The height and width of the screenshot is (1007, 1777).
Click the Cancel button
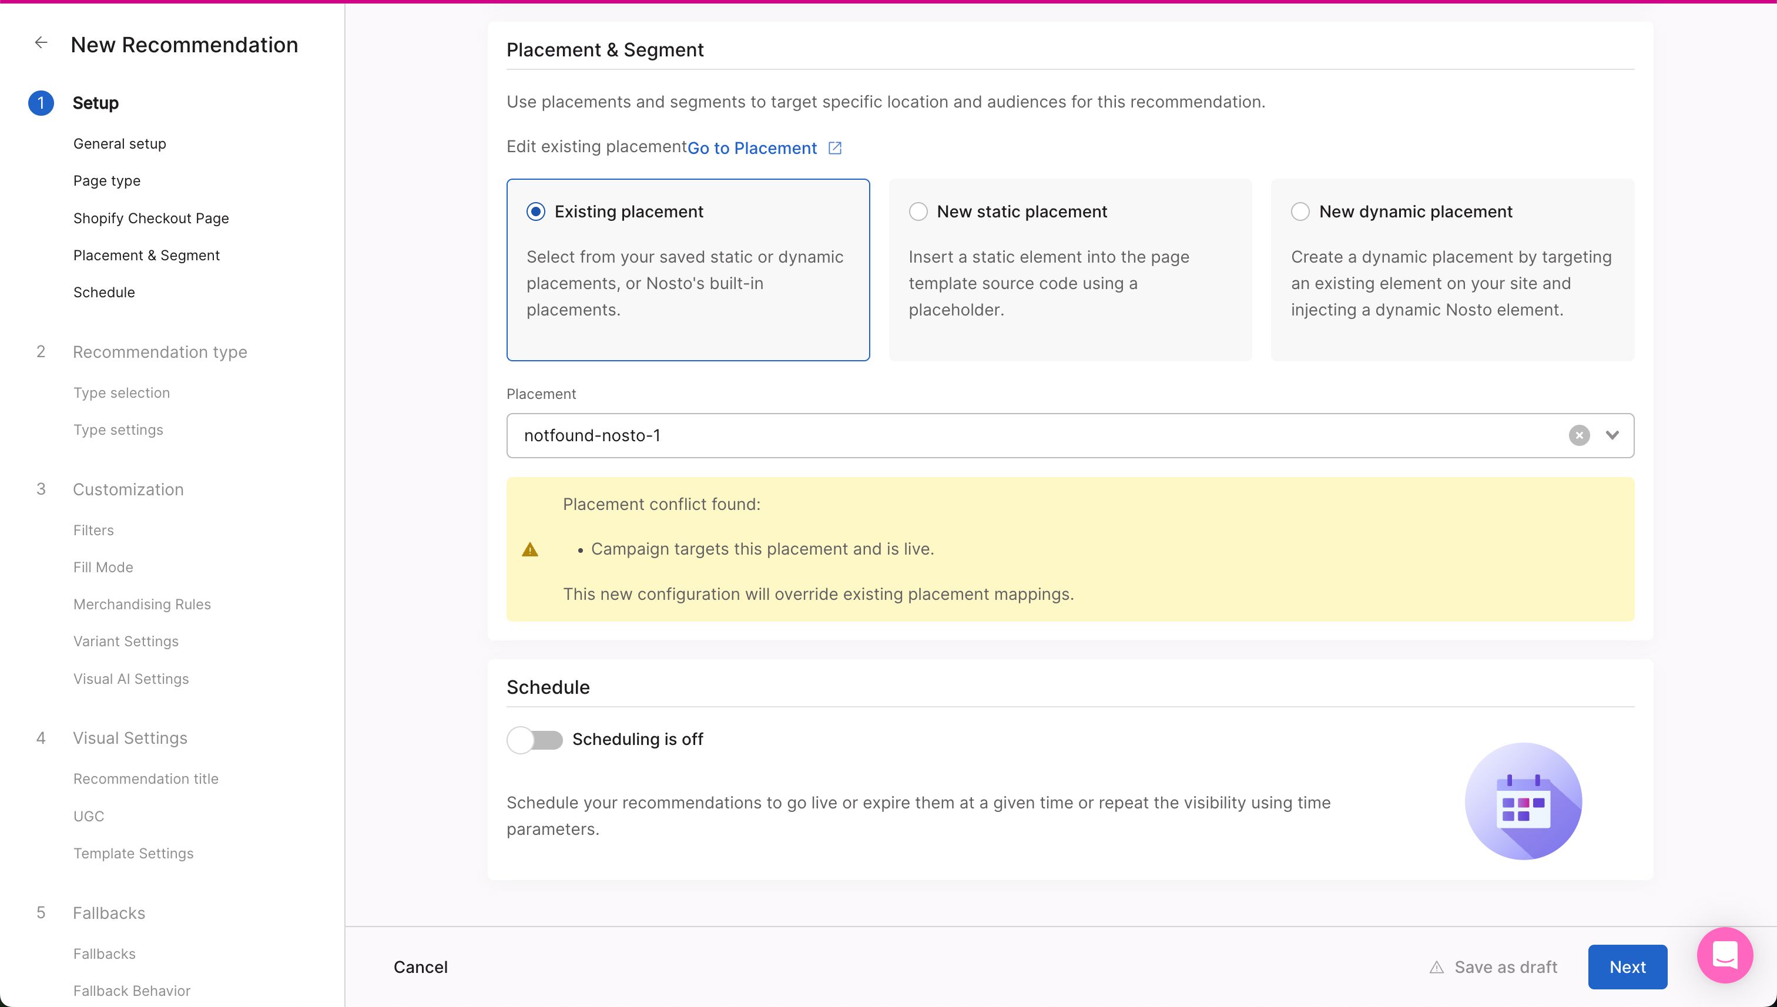tap(420, 967)
